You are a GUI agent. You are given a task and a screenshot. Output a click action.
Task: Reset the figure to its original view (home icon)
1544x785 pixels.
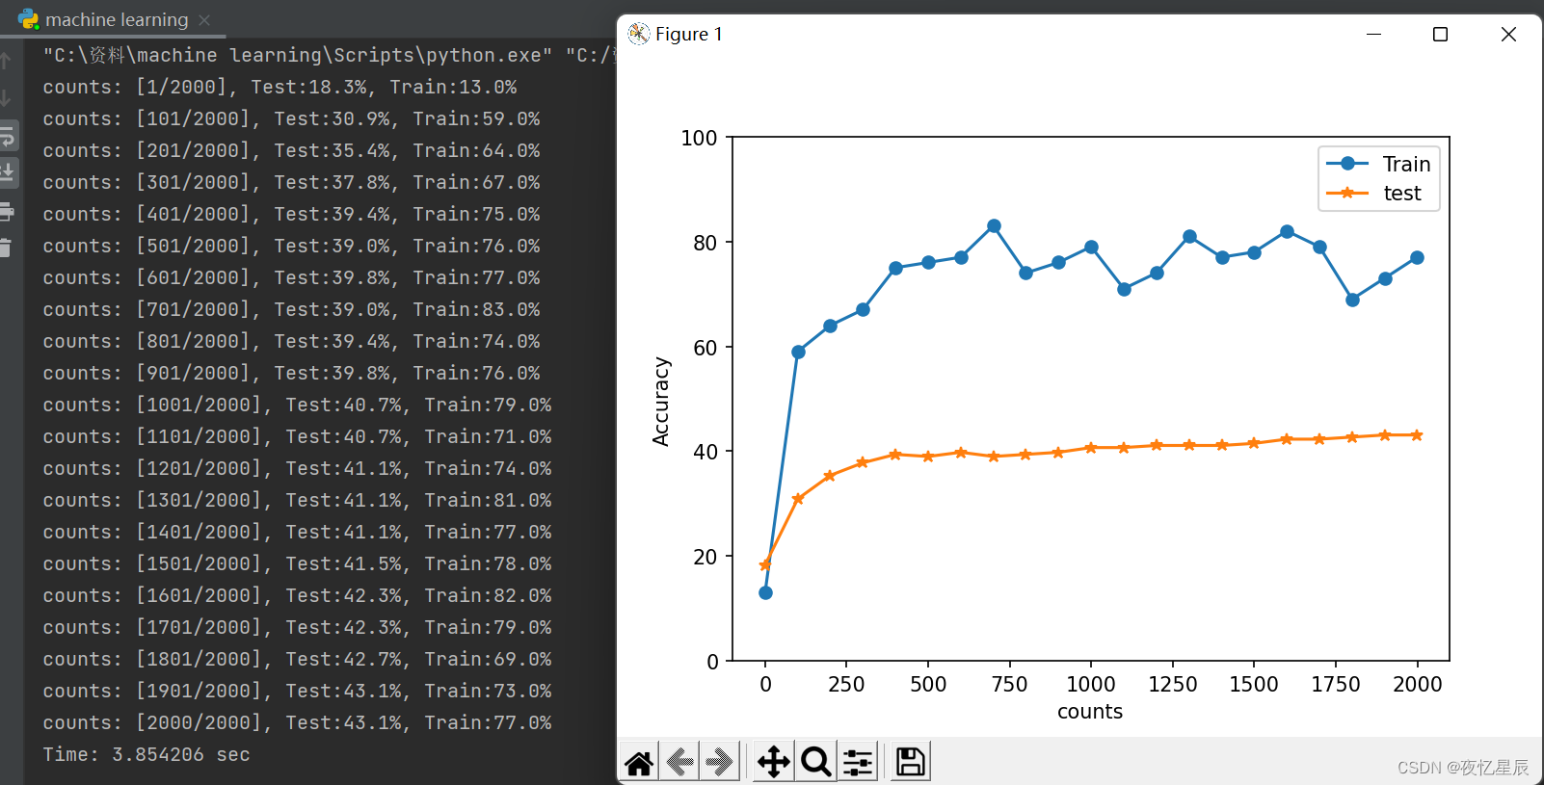click(x=639, y=763)
